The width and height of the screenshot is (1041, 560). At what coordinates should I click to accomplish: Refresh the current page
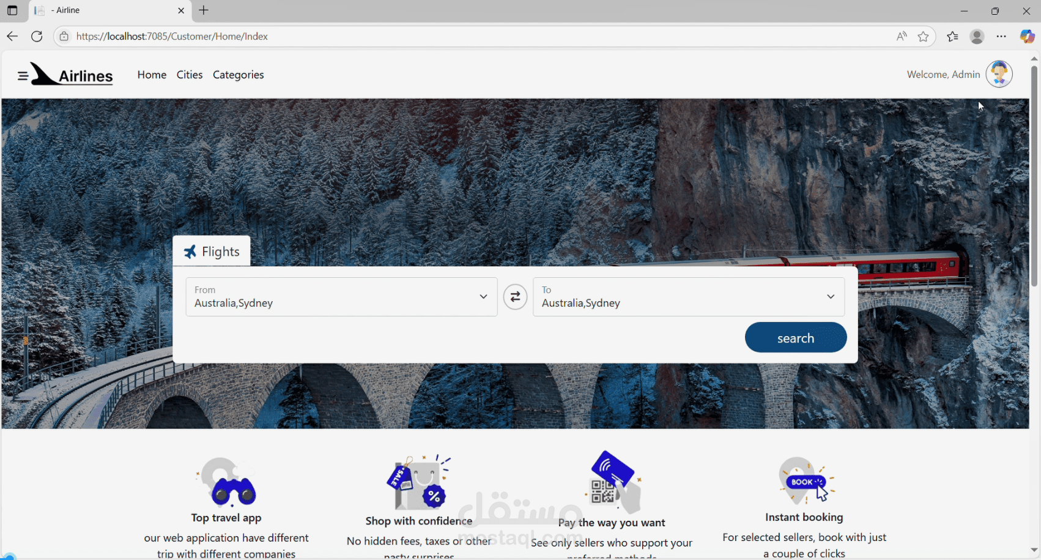(37, 37)
